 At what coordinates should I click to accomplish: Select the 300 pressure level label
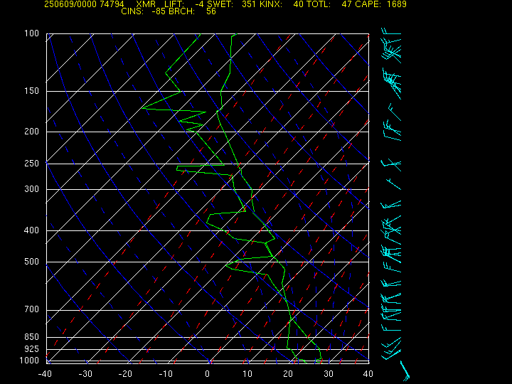(31, 188)
